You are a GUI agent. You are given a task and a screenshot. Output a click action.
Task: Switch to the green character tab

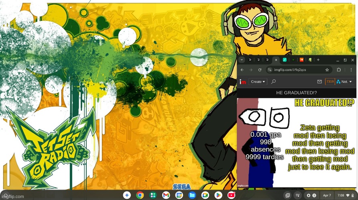310,60
